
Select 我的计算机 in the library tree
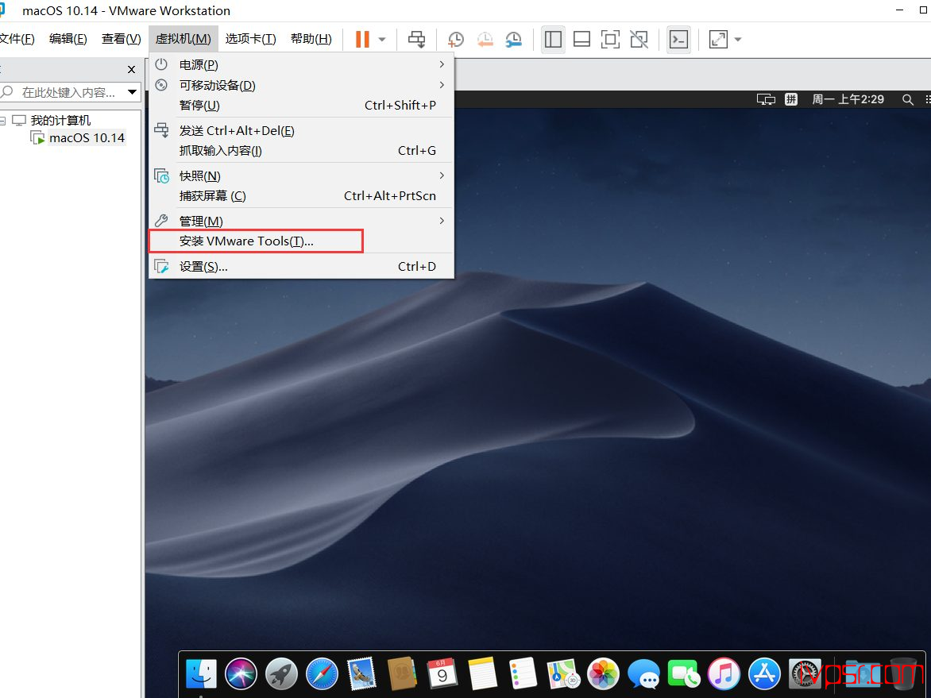click(x=60, y=121)
